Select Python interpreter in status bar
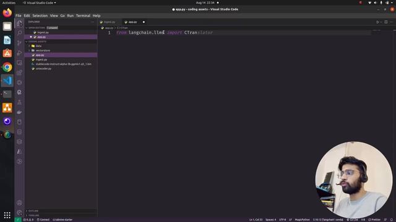Screen dimensions: 396x222 tap(328, 220)
